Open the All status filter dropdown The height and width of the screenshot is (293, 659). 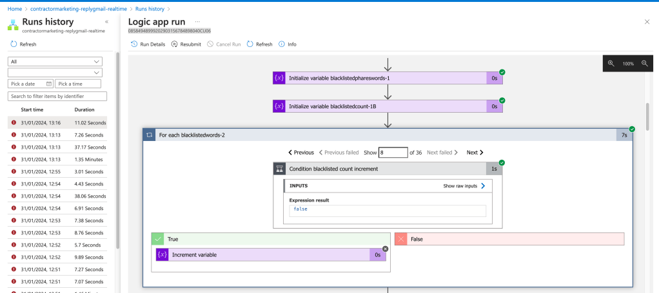pos(55,61)
